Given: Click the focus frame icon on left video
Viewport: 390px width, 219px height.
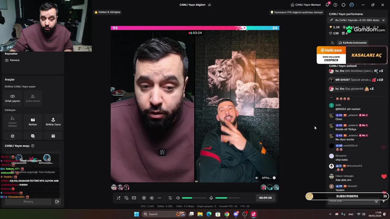Looking at the screenshot, I should pos(162,152).
